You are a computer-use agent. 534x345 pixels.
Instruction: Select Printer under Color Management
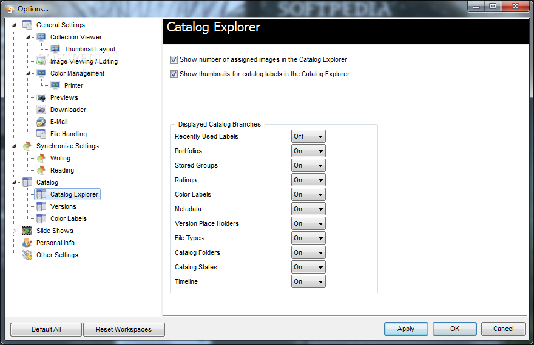click(x=73, y=85)
